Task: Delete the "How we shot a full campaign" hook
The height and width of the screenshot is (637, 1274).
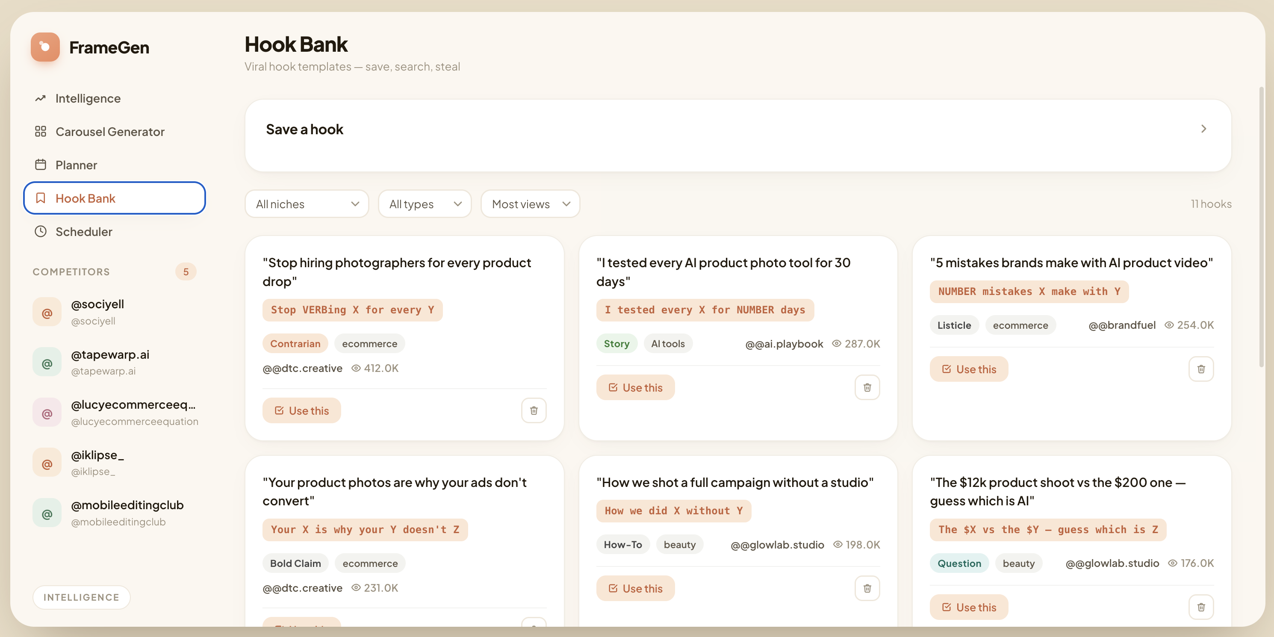Action: pyautogui.click(x=867, y=588)
